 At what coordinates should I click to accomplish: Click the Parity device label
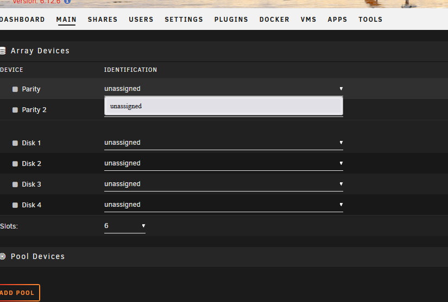pyautogui.click(x=31, y=89)
